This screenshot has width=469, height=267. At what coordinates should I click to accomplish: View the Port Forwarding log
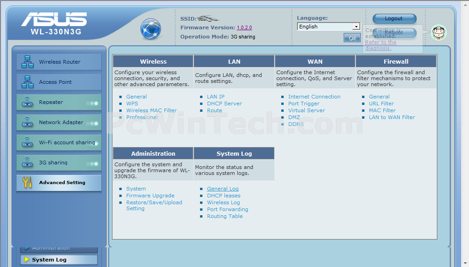coord(228,209)
